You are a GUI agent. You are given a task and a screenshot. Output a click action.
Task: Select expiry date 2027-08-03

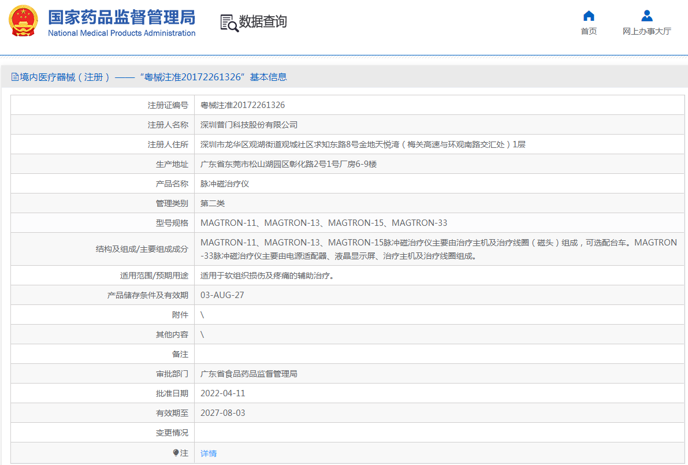[x=223, y=413]
